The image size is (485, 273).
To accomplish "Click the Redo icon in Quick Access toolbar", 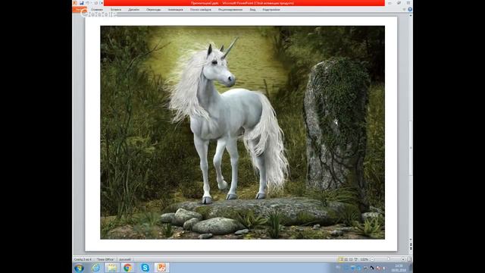I will coord(96,3).
